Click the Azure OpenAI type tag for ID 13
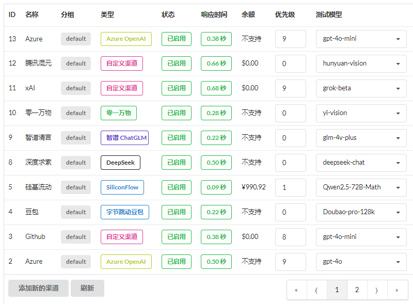The height and width of the screenshot is (304, 413). [126, 39]
